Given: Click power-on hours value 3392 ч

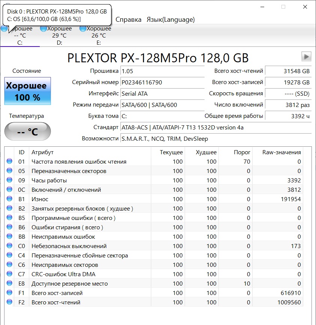Looking at the screenshot, I should tap(288, 116).
